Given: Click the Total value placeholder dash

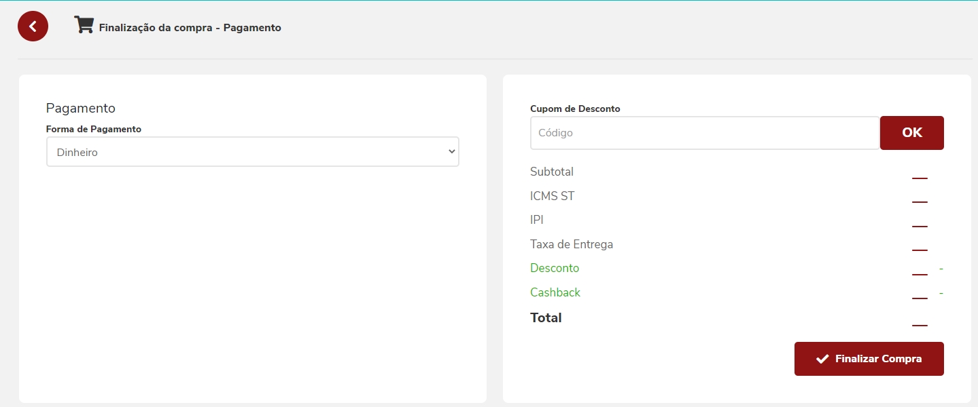Looking at the screenshot, I should [x=919, y=326].
